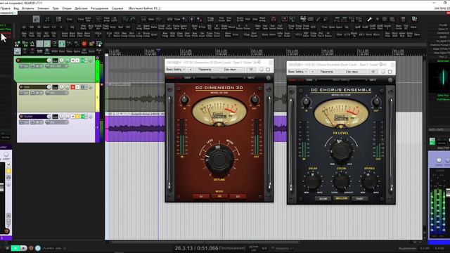Toggle bypass checkbox in DC Chorus Ensemble window
This screenshot has height=253, width=450.
pos(390,72)
